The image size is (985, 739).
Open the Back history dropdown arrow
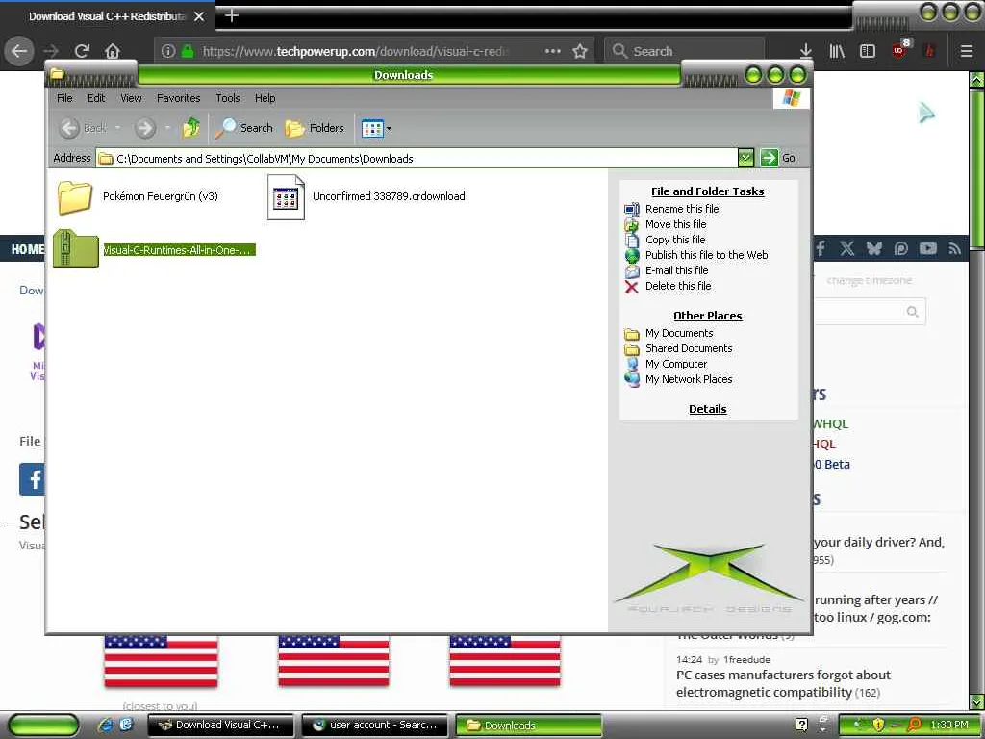117,128
